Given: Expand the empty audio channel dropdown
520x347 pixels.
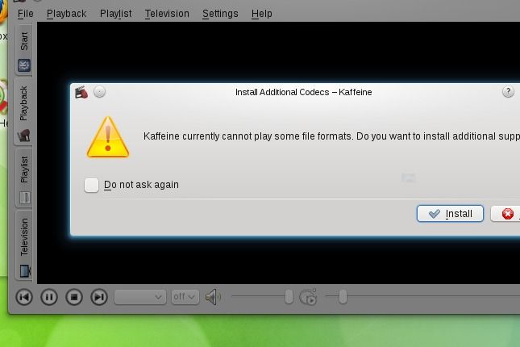Looking at the screenshot, I should point(140,297).
